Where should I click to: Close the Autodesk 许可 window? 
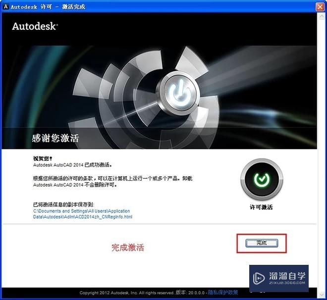coord(320,6)
